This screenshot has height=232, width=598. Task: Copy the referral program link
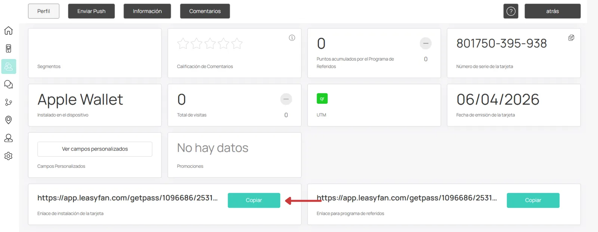[533, 200]
